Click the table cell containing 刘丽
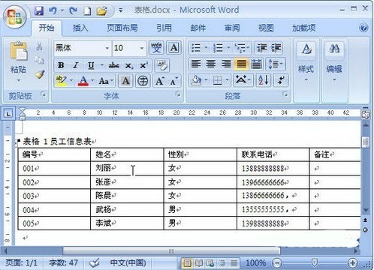374x270 pixels. pyautogui.click(x=127, y=168)
